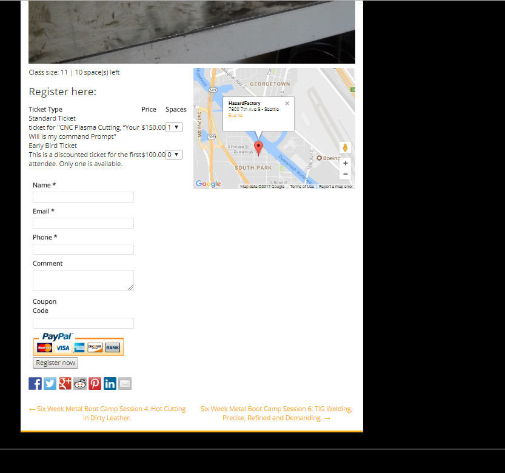The height and width of the screenshot is (473, 505).
Task: Click the Register here heading
Action: [x=62, y=92]
